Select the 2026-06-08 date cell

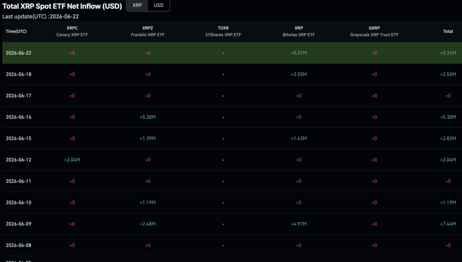[19, 245]
